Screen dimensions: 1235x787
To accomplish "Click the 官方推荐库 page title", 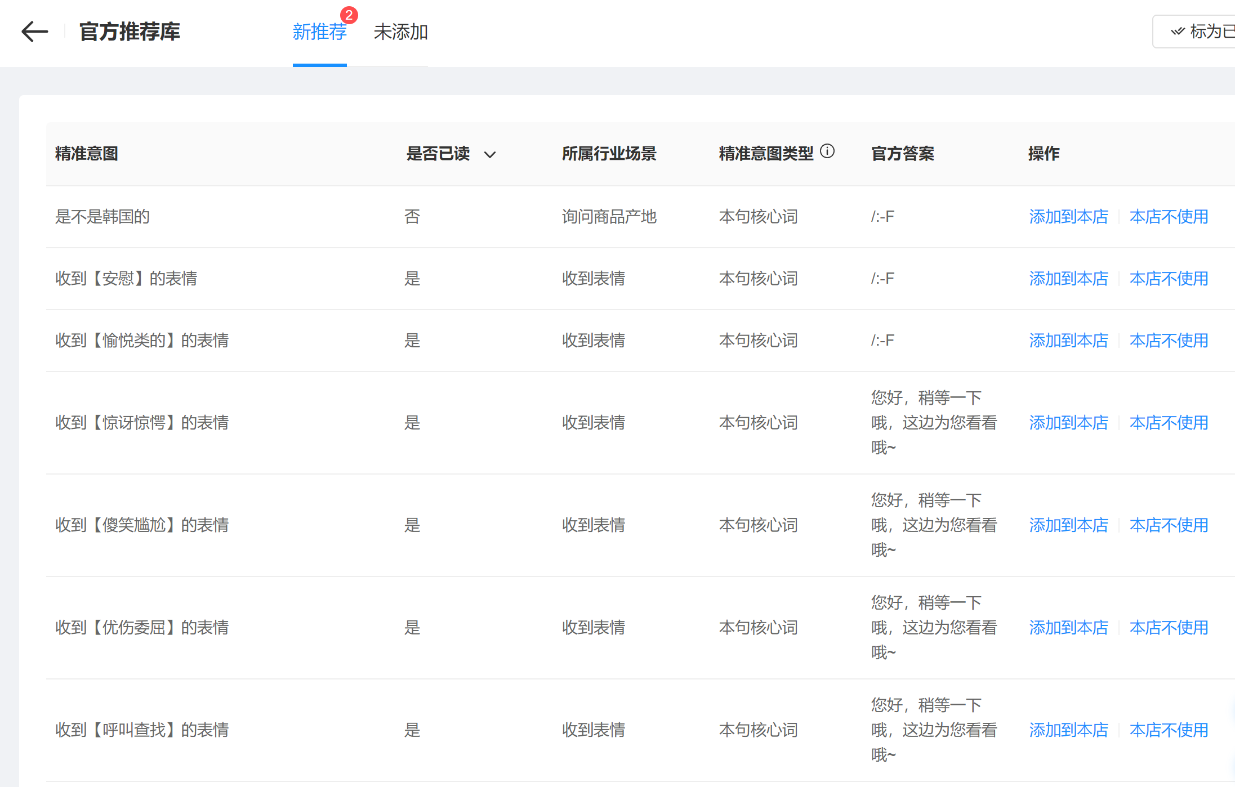I will pos(130,32).
